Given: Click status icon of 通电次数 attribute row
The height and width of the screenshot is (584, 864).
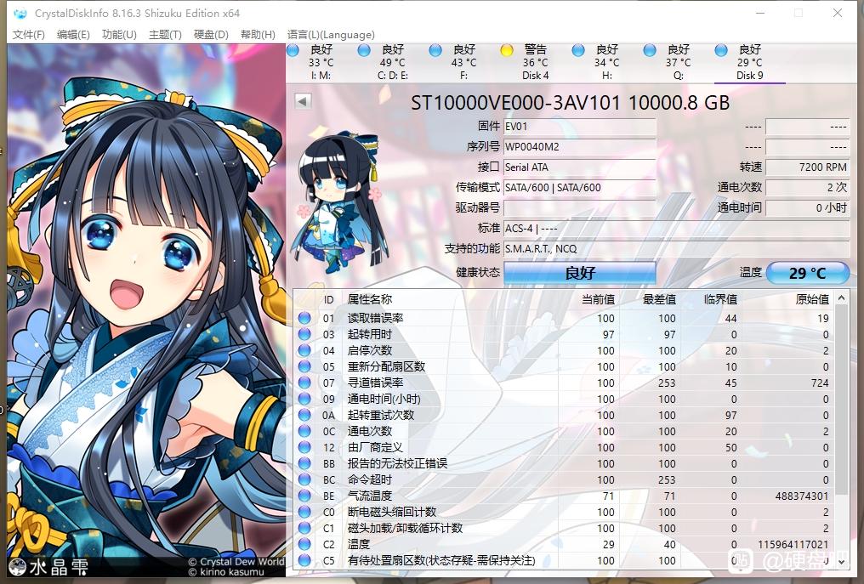Looking at the screenshot, I should pyautogui.click(x=304, y=431).
